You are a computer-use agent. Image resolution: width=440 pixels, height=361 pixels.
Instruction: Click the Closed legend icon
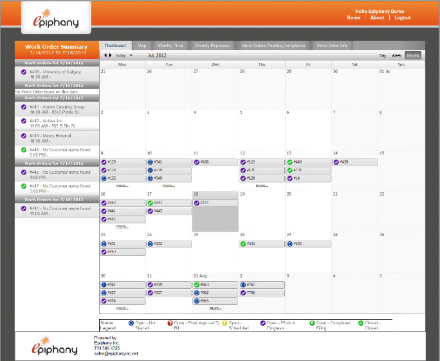coord(361,323)
